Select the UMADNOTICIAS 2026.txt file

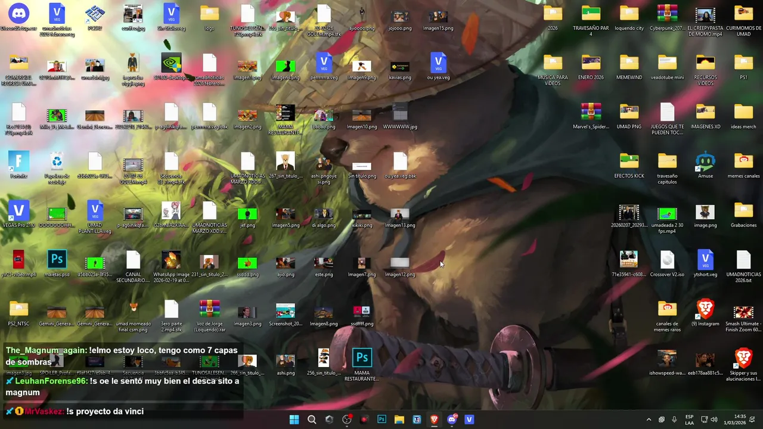pos(743,260)
